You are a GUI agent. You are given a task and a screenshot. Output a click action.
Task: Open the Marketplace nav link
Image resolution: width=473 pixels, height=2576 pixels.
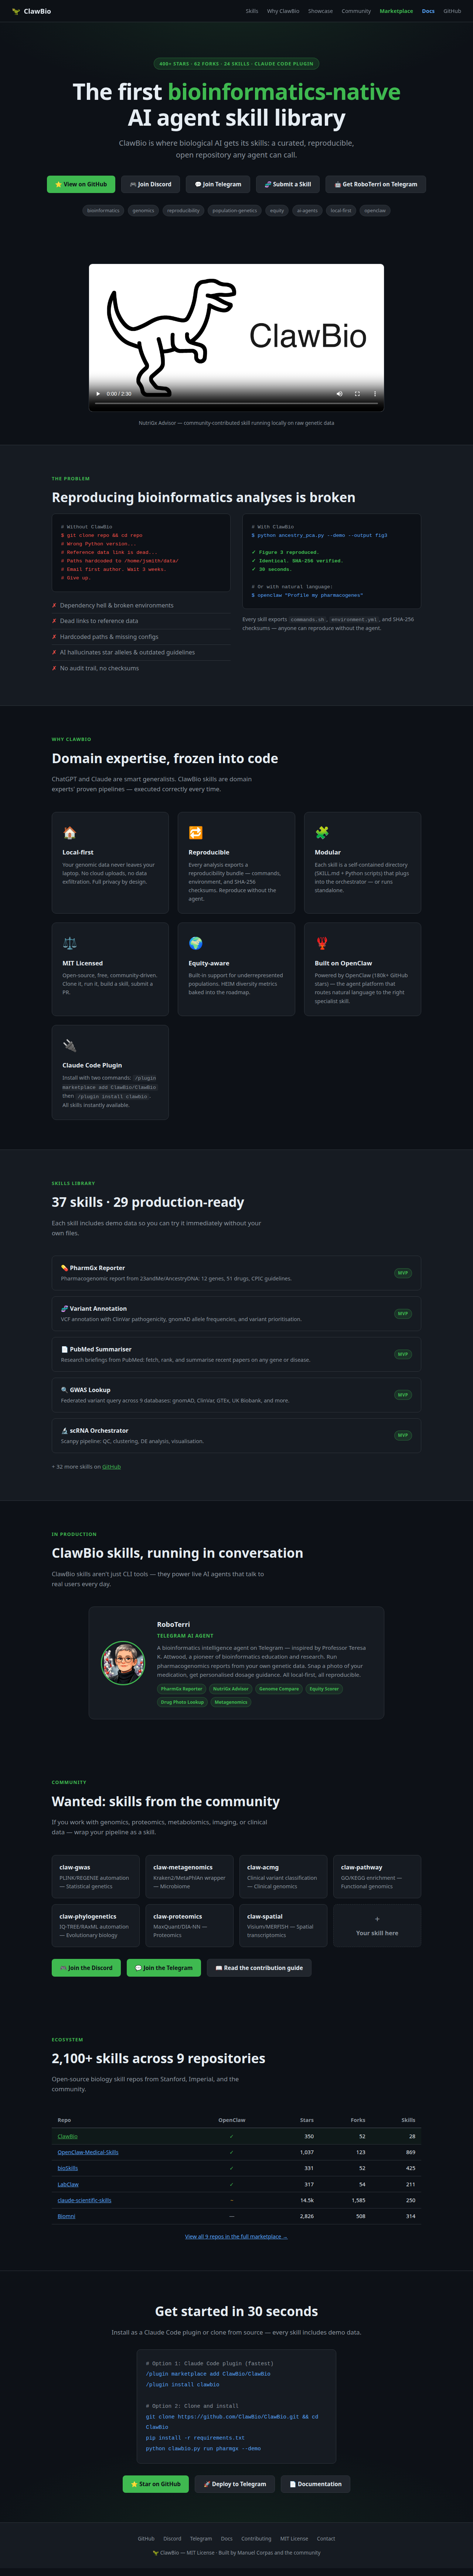[396, 11]
